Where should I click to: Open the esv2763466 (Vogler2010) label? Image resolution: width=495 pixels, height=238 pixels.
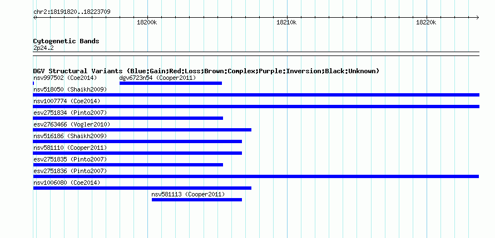point(72,124)
